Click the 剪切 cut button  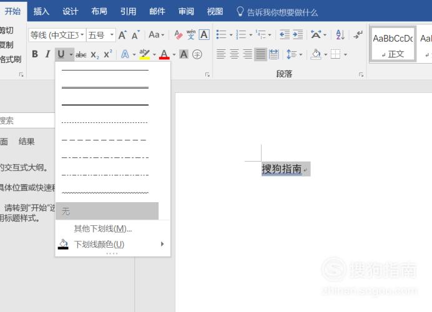pyautogui.click(x=7, y=30)
